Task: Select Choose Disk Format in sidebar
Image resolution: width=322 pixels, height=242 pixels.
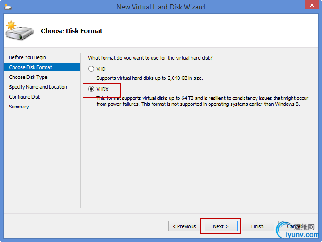Action: click(x=30, y=67)
